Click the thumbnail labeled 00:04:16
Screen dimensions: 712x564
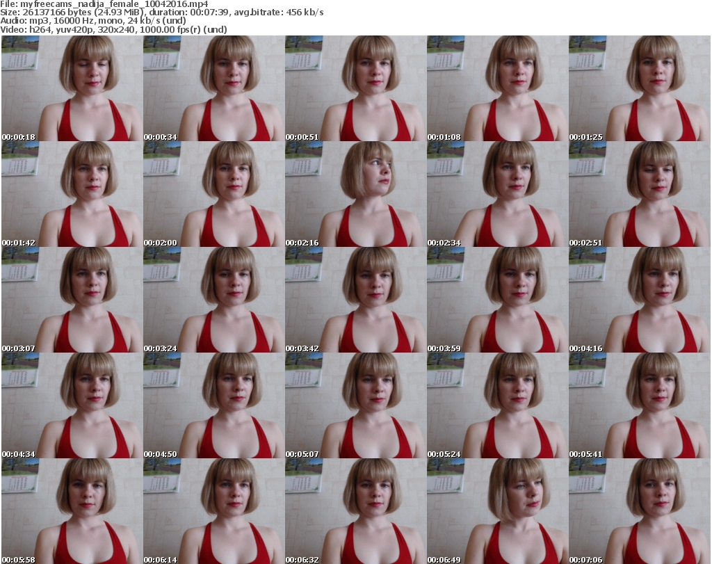pos(639,300)
